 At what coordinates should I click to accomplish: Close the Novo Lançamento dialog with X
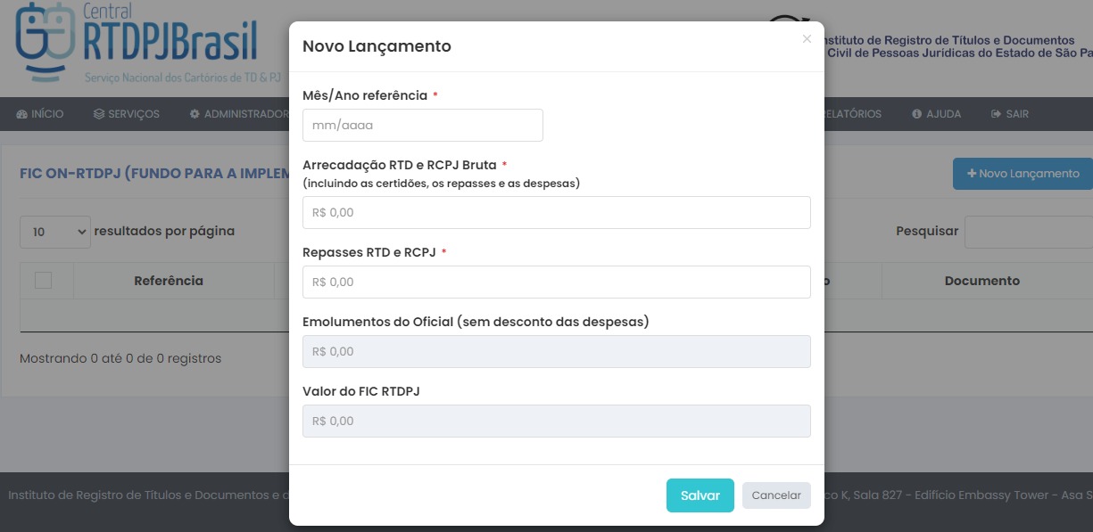pos(807,39)
